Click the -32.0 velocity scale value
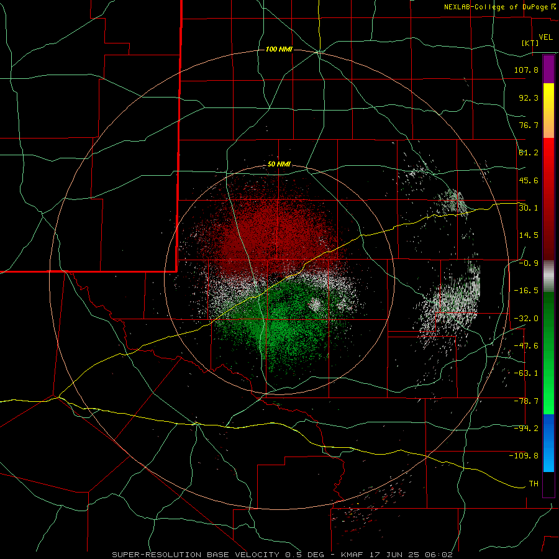Image resolution: width=559 pixels, height=559 pixels. 526,319
